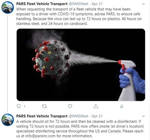Expand the first tweet's options chevron
150x140 pixels.
click(x=144, y=4)
